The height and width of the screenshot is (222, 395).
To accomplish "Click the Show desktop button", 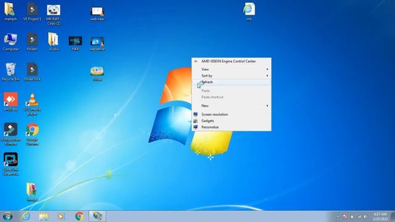I will [x=393, y=216].
